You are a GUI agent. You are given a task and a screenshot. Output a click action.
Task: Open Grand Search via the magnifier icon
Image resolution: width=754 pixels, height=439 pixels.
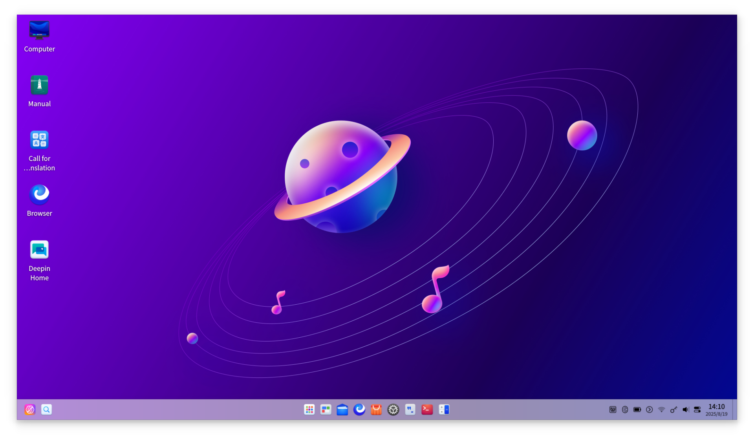coord(46,409)
